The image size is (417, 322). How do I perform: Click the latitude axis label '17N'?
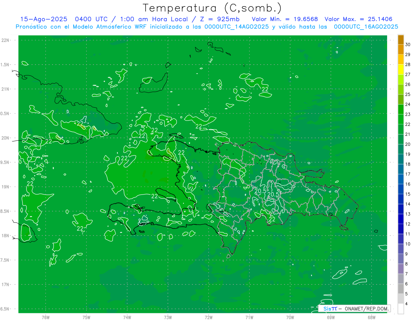point(6,284)
